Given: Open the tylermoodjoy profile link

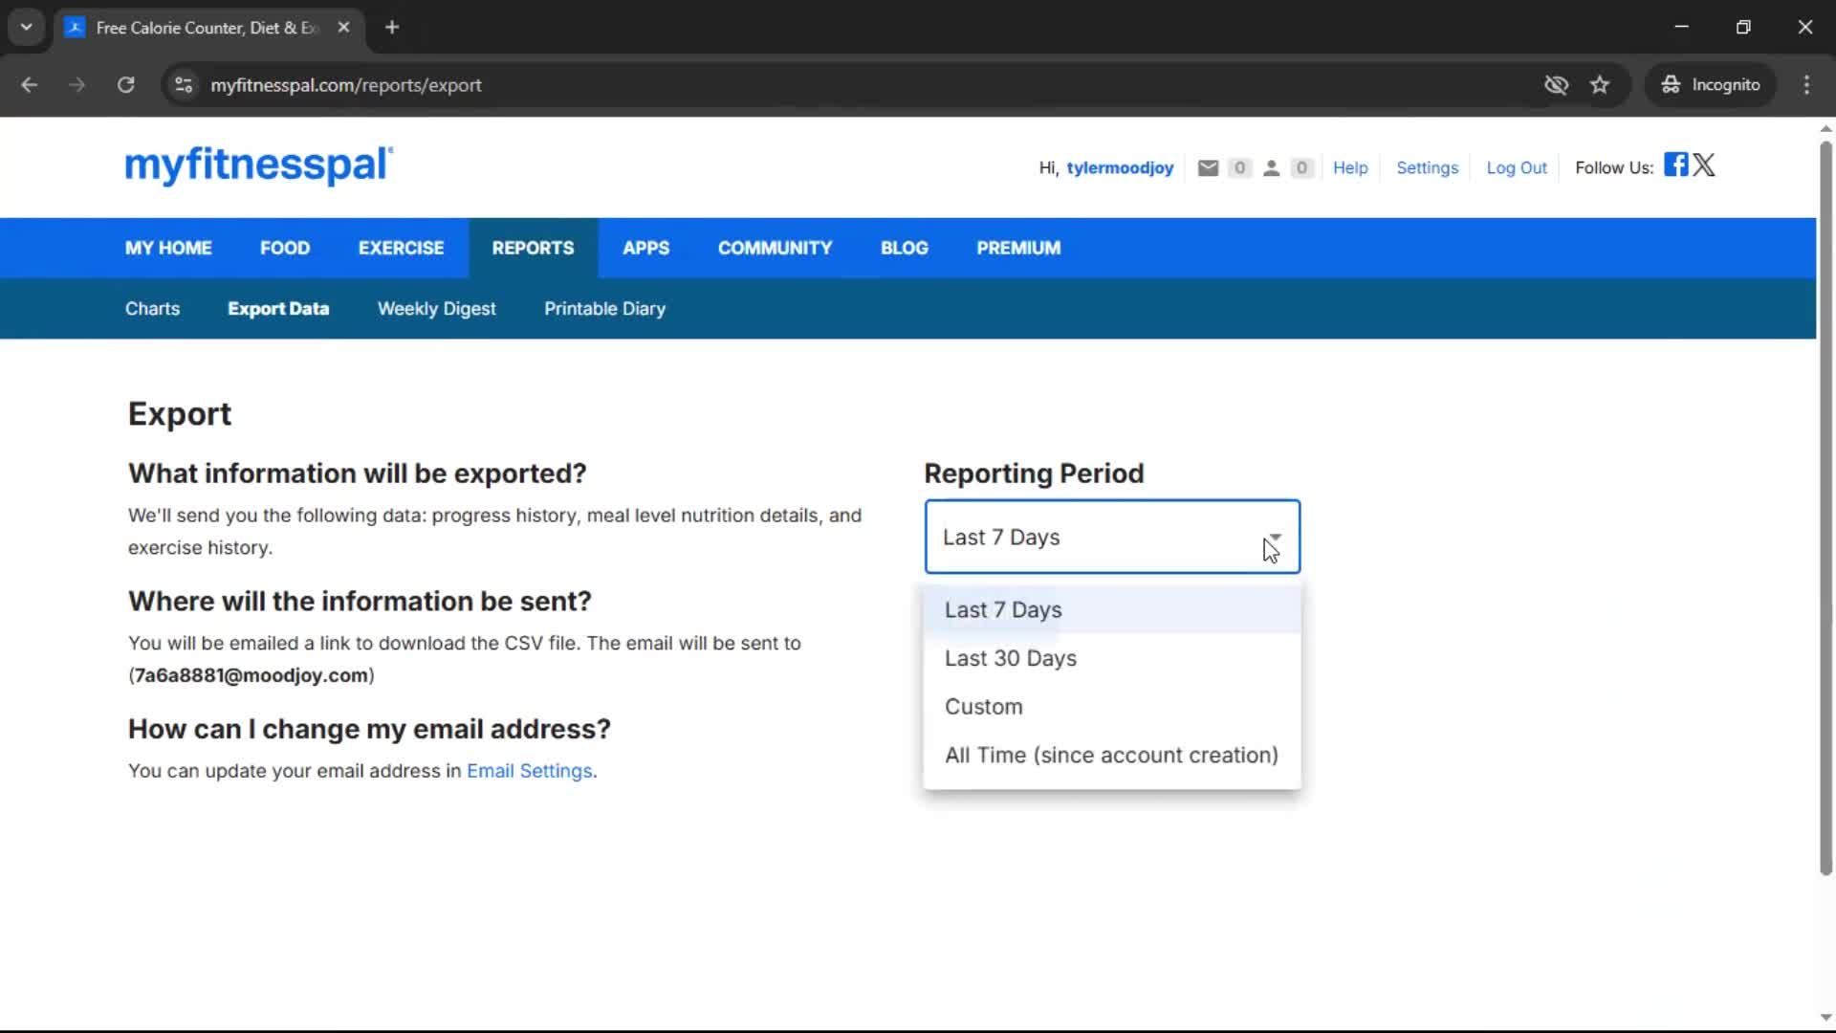Looking at the screenshot, I should [x=1120, y=168].
